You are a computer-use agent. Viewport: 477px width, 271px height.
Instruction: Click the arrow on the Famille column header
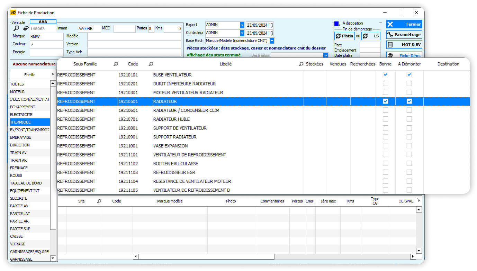[x=53, y=74]
